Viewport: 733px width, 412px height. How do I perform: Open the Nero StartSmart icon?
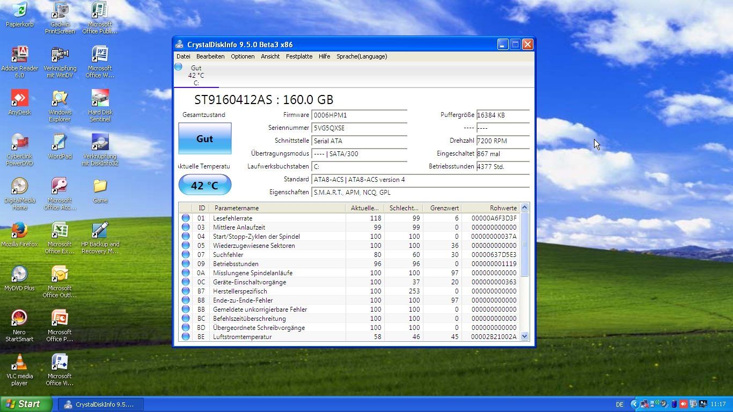click(19, 326)
